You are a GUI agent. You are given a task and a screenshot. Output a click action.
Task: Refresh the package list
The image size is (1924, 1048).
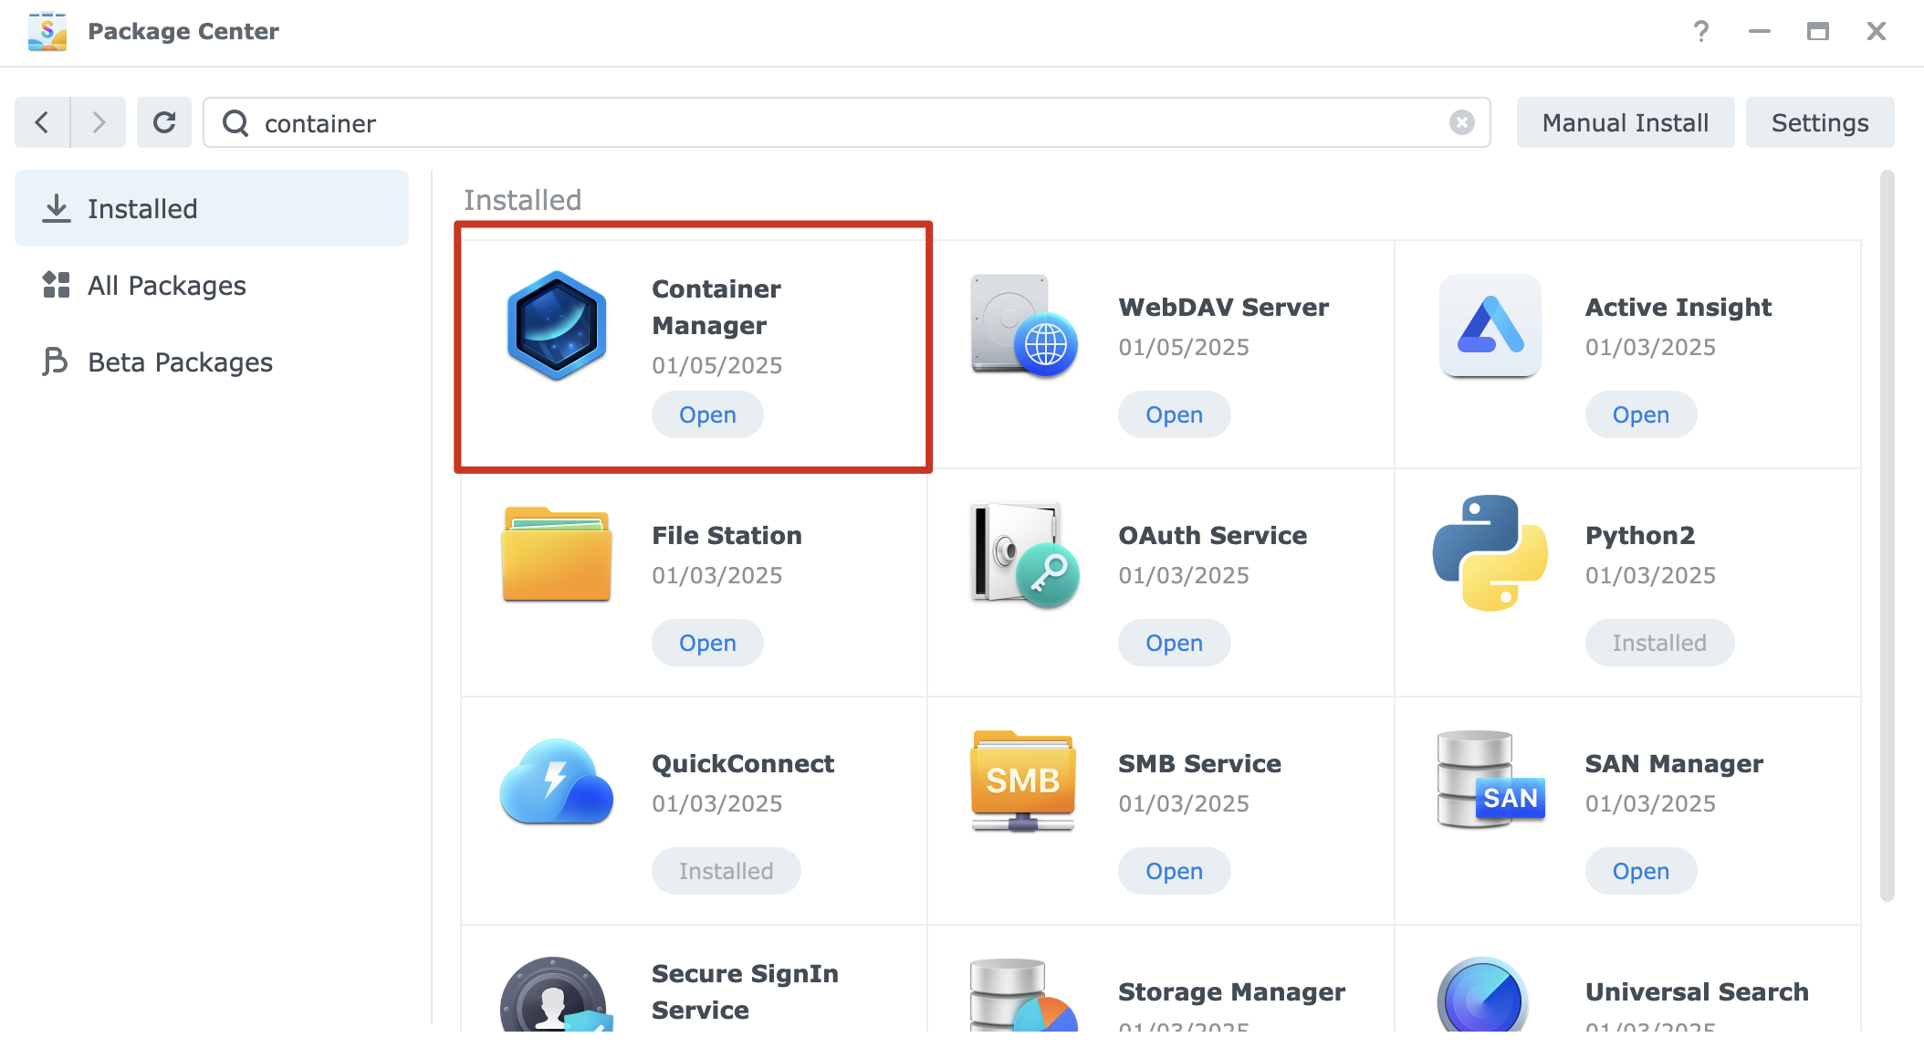(x=164, y=122)
